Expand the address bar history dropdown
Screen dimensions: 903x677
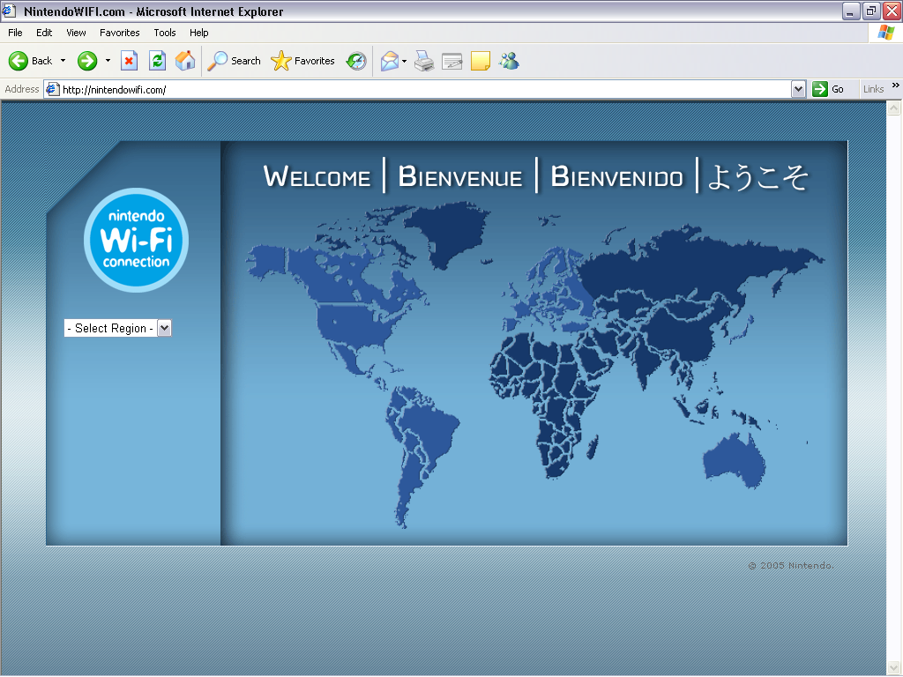[x=798, y=89]
